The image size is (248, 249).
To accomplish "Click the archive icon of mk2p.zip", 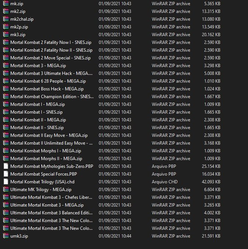I will pyautogui.click(x=6, y=27).
